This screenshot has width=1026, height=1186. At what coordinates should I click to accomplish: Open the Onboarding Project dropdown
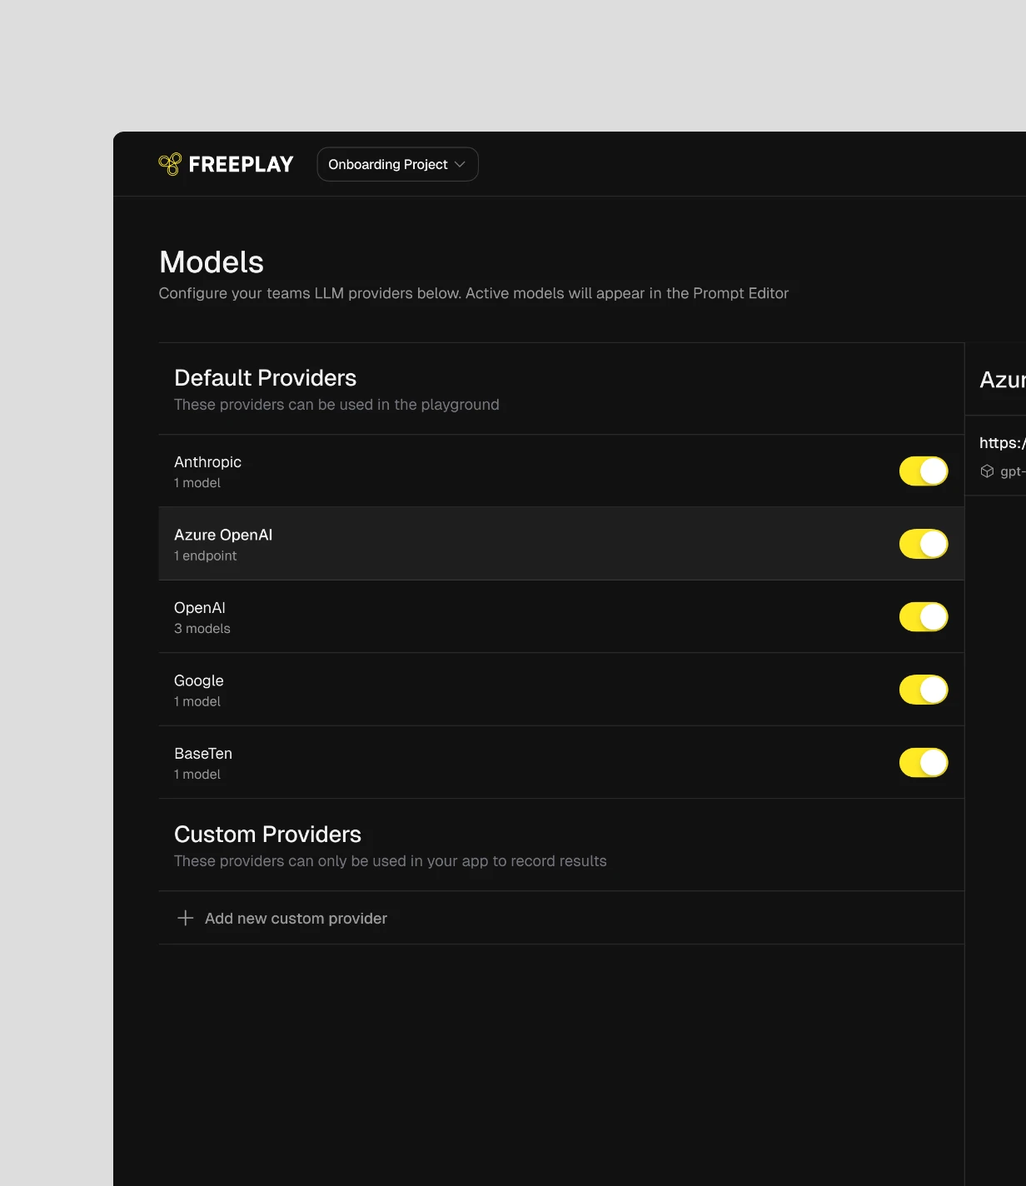coord(397,164)
